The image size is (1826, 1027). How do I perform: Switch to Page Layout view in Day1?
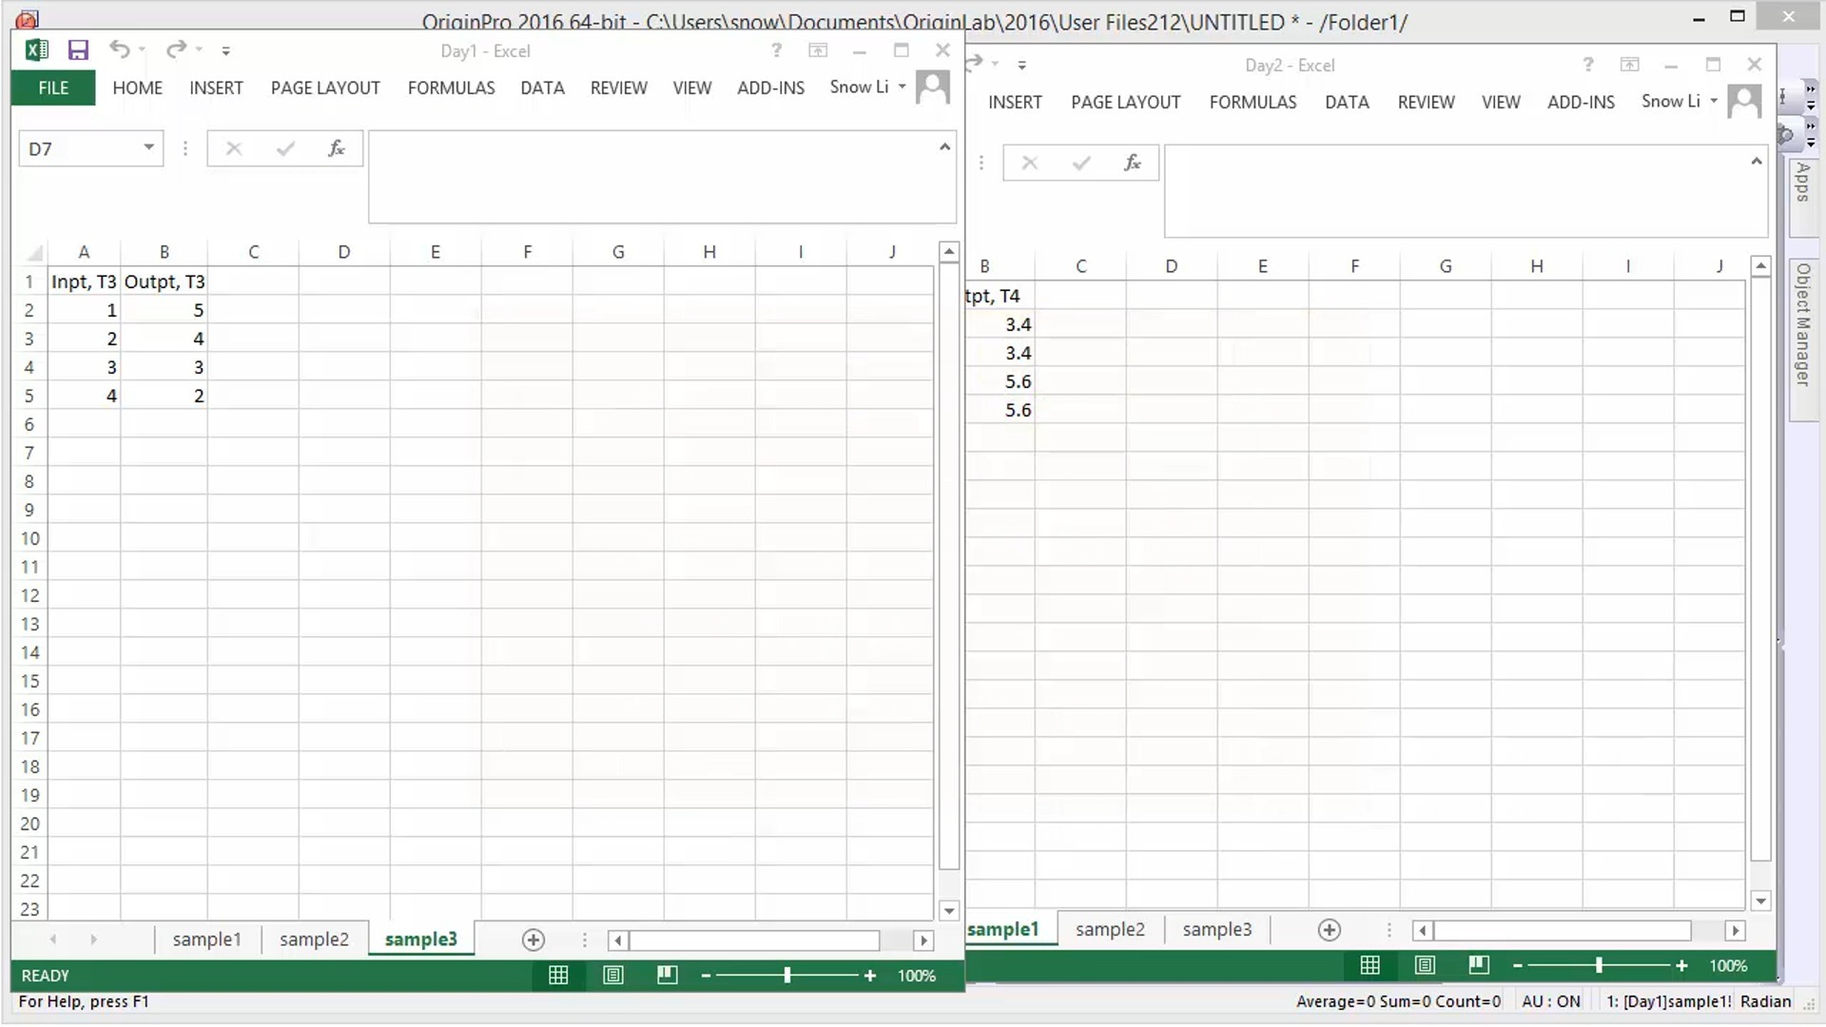click(612, 975)
